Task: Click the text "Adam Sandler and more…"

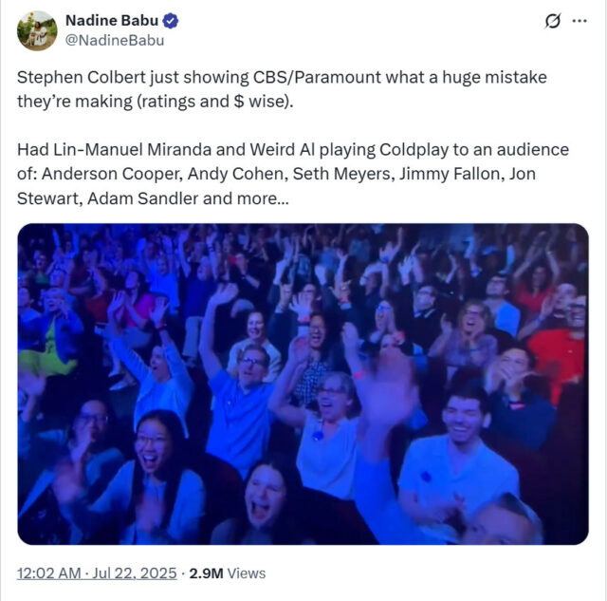Action: [188, 198]
